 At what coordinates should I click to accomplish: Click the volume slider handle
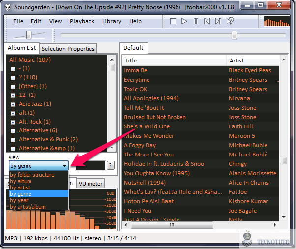(29, 35)
